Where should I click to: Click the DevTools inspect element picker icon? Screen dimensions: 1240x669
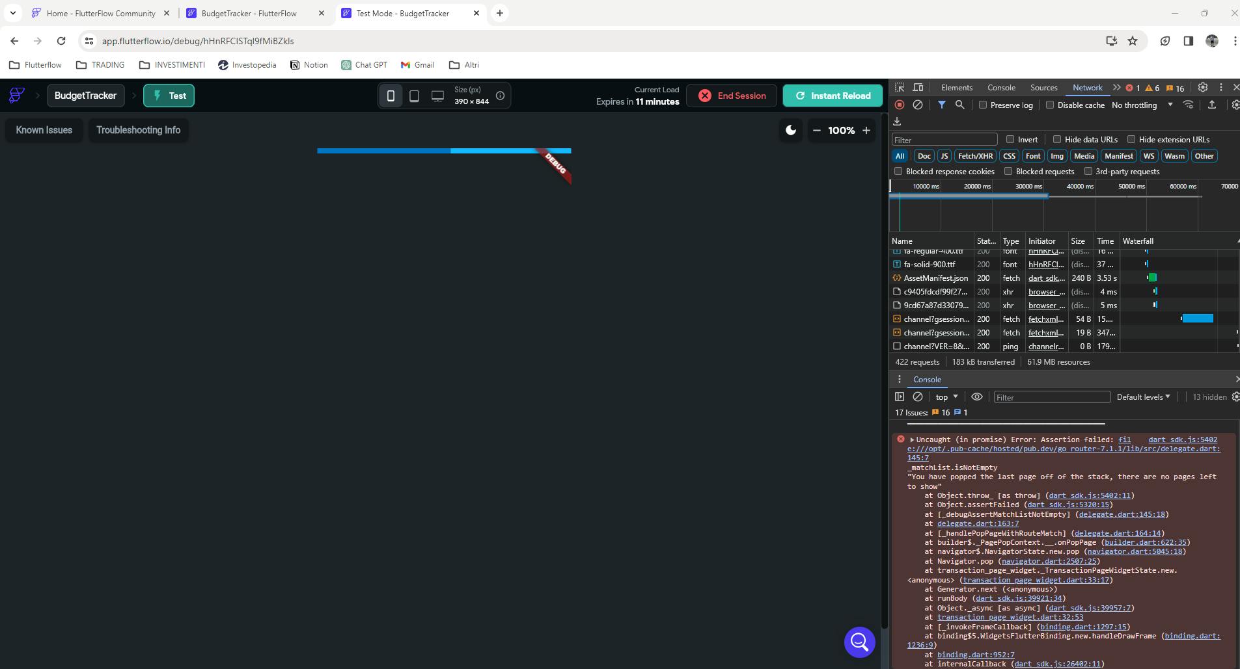pyautogui.click(x=900, y=88)
